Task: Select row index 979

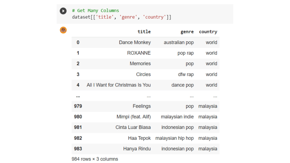Action: (78, 106)
